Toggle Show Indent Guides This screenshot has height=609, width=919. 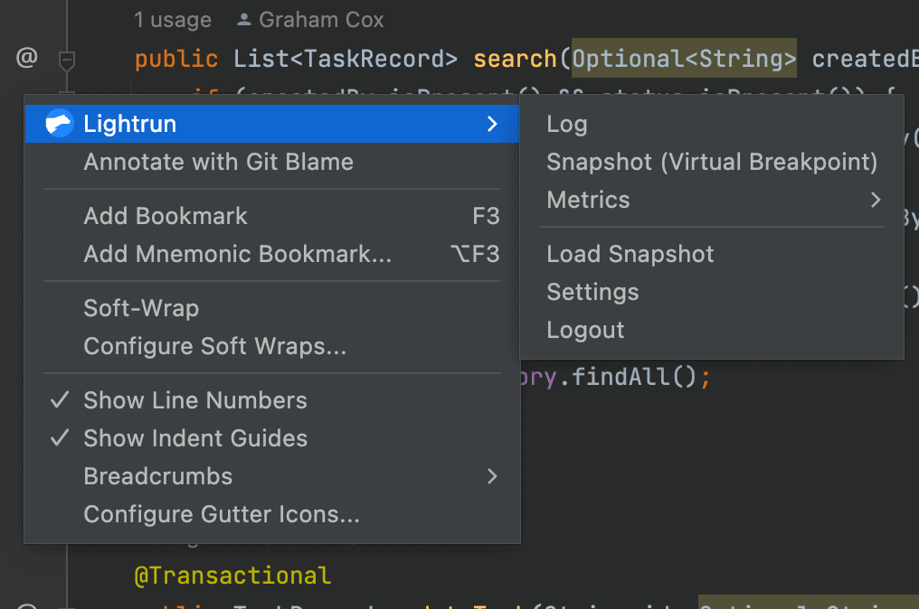click(x=272, y=438)
